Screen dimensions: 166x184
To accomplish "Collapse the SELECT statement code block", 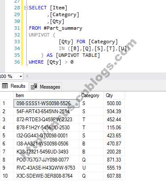I will click(26, 8).
